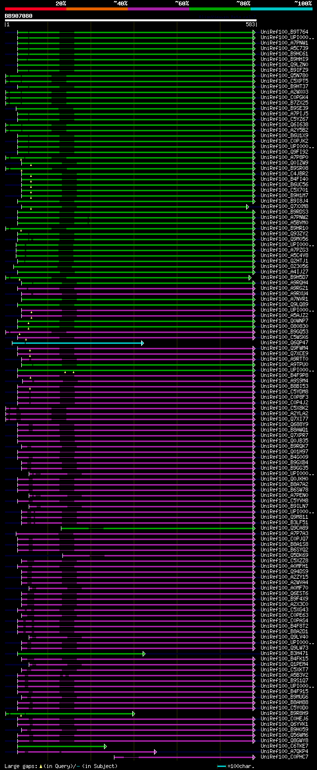The image size is (317, 770).
Task: Open hit UniRef100_Q93ZY2
Action: (x=284, y=234)
